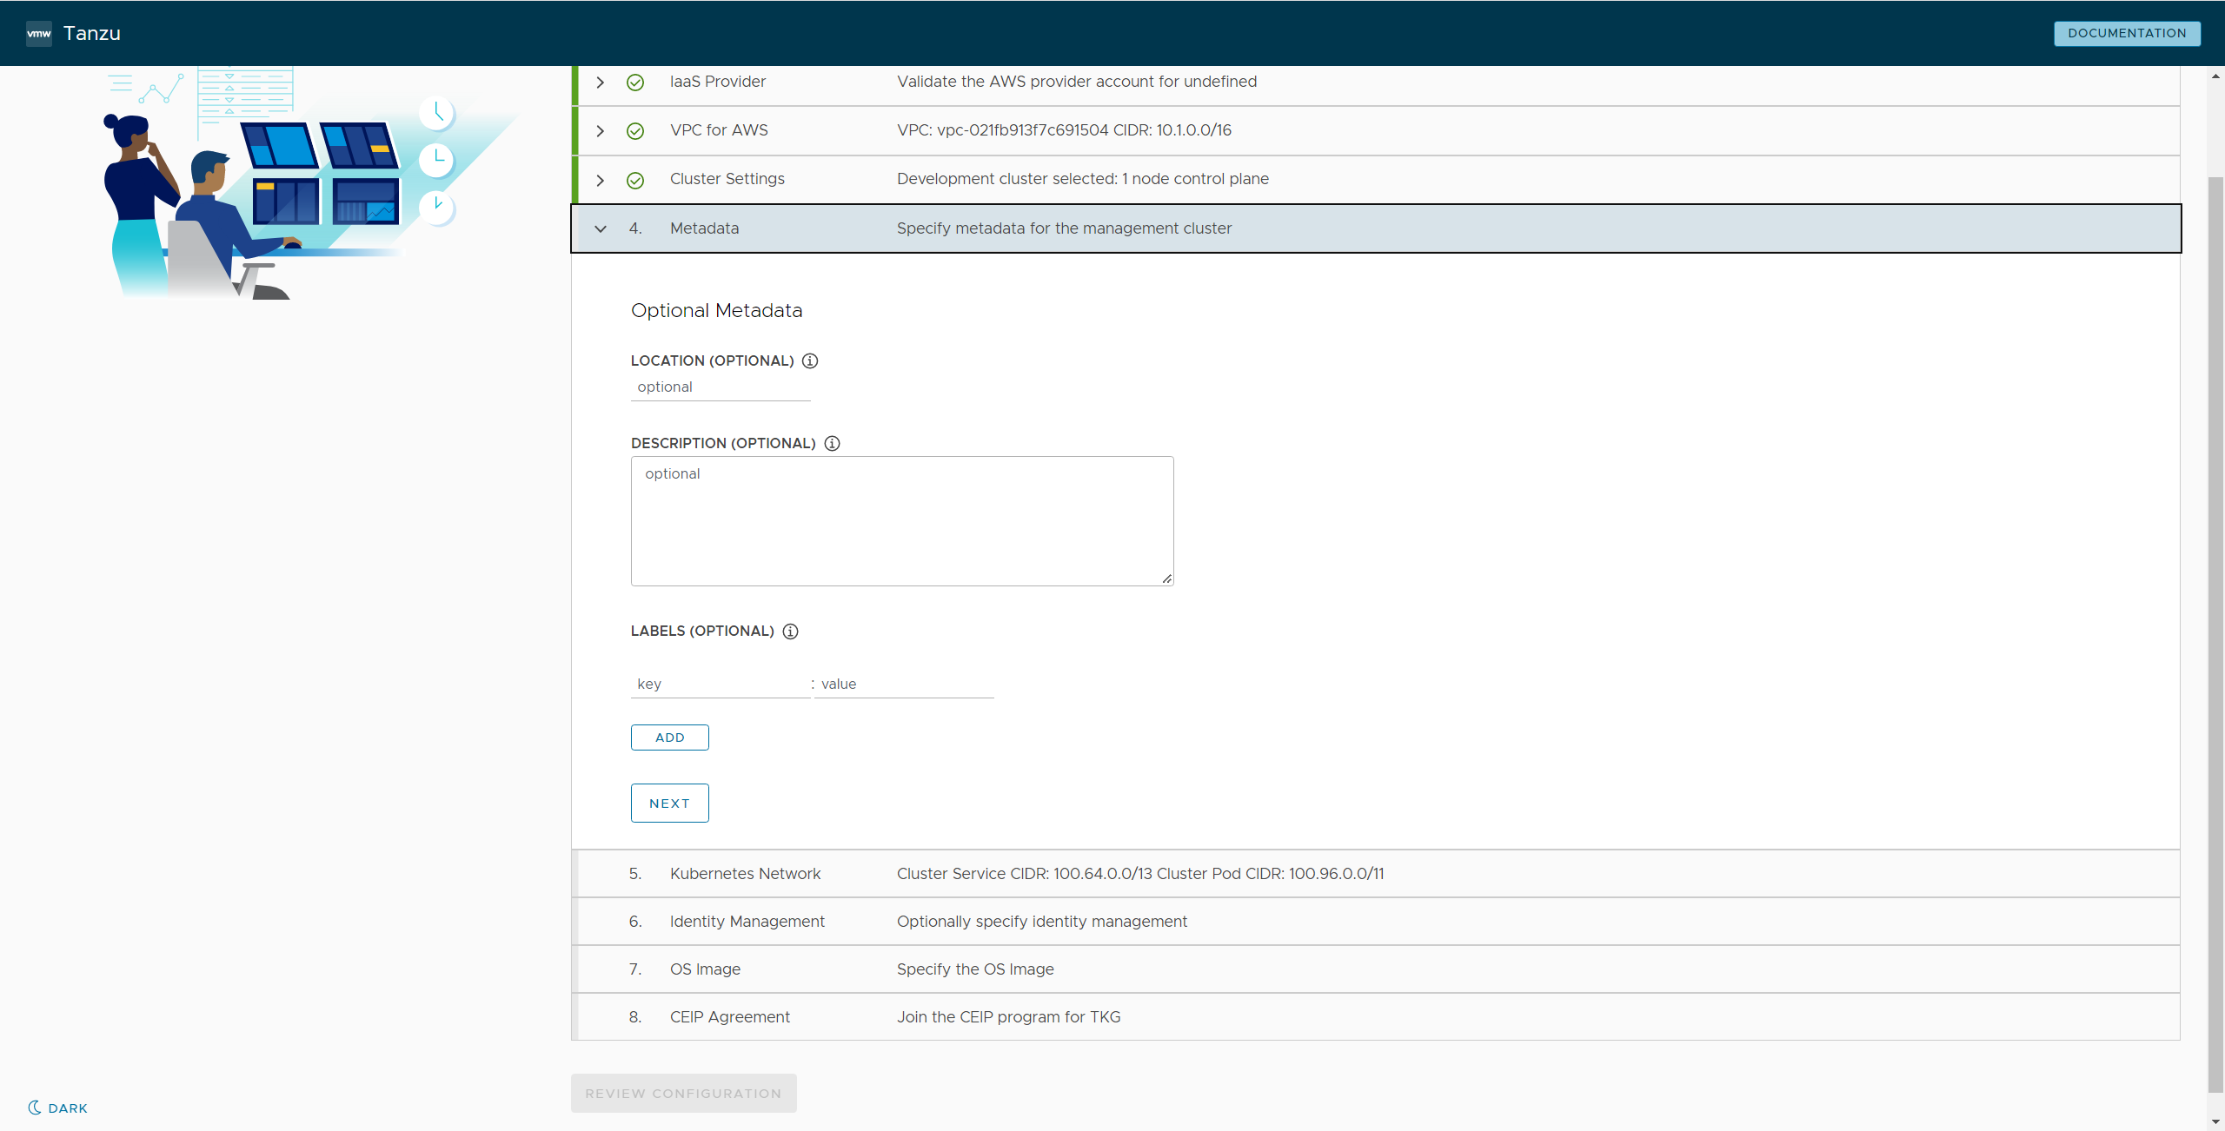Toggle the Dark theme mode

(68, 1108)
